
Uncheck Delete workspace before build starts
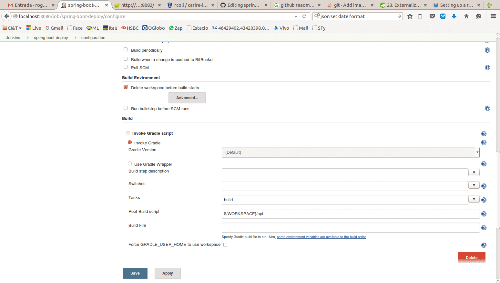[126, 87]
